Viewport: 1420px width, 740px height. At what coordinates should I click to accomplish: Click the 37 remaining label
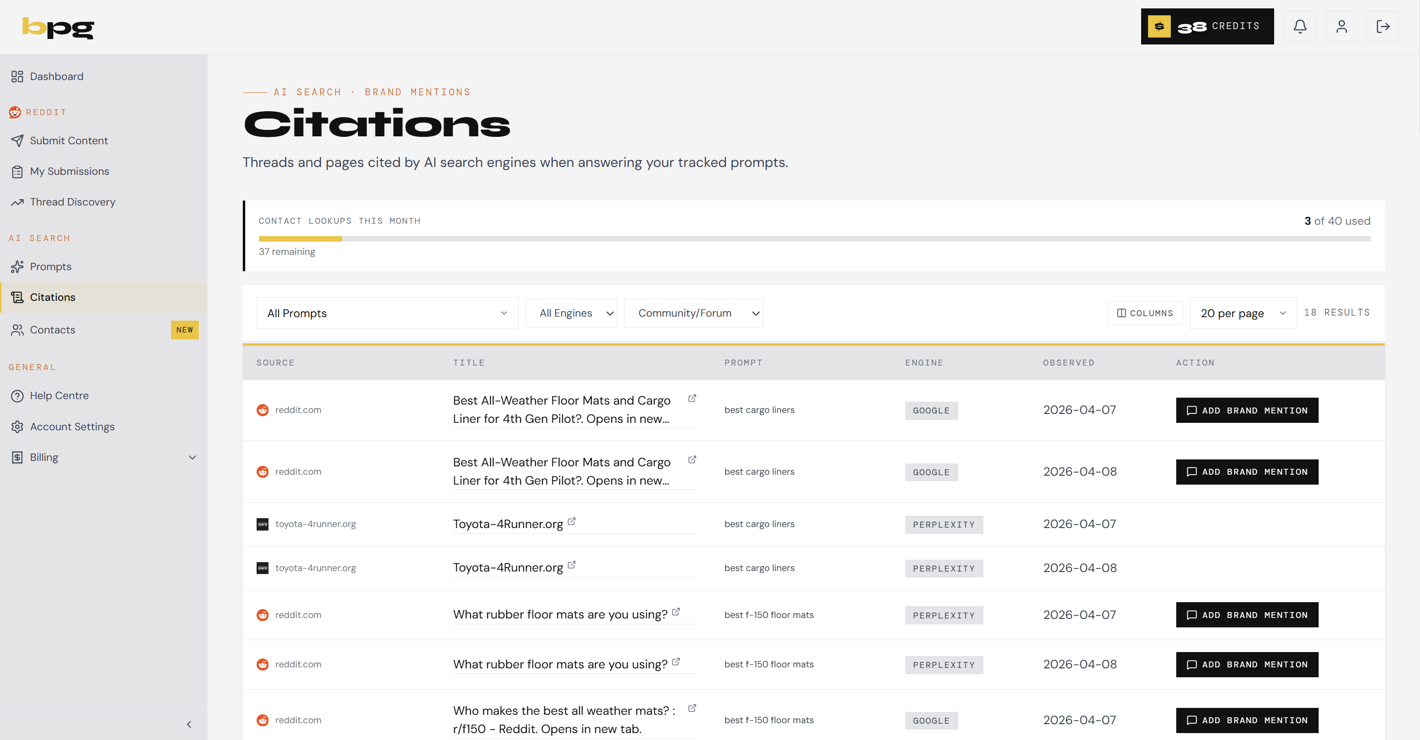pyautogui.click(x=287, y=251)
